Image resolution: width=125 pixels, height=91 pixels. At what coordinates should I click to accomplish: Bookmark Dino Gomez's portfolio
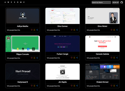tap(74, 30)
